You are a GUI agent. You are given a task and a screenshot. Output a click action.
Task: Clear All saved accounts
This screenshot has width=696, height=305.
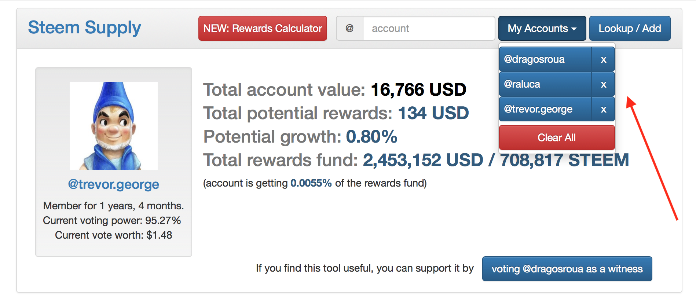(x=556, y=137)
